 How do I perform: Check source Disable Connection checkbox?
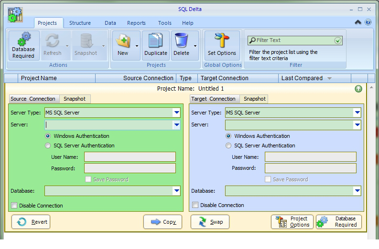(x=14, y=206)
